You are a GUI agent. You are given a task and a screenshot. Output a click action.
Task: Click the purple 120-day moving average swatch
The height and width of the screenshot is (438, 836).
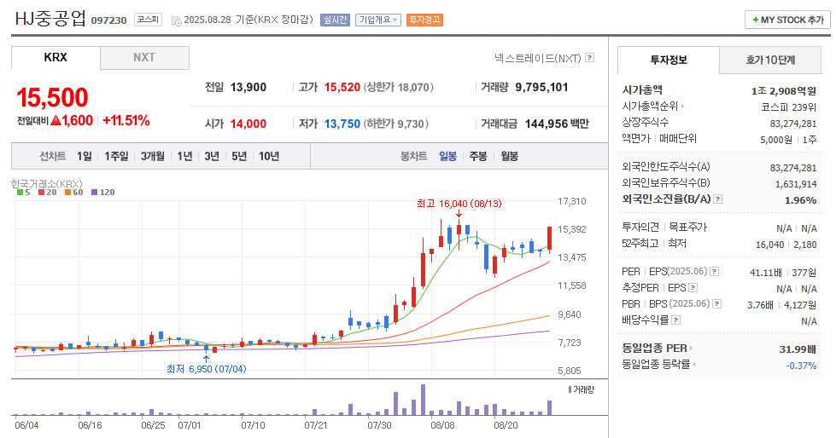[x=95, y=192]
